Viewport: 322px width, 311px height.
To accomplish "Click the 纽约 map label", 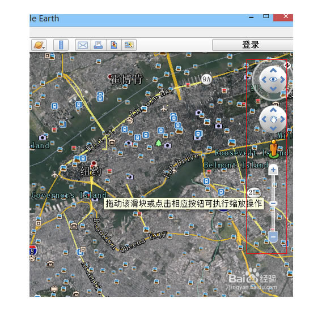I will coord(91,171).
